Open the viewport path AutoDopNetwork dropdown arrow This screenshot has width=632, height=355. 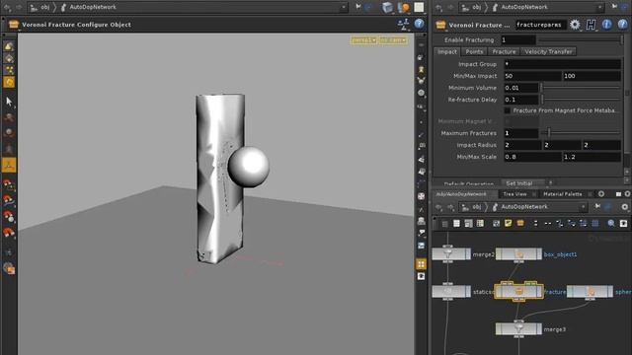tap(344, 7)
